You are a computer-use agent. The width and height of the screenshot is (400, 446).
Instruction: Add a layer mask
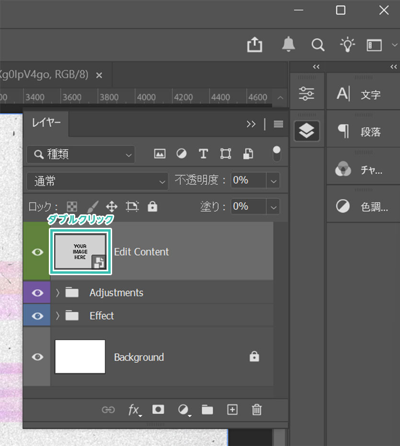(158, 410)
